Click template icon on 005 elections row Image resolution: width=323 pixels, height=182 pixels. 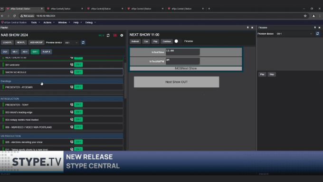71,142
